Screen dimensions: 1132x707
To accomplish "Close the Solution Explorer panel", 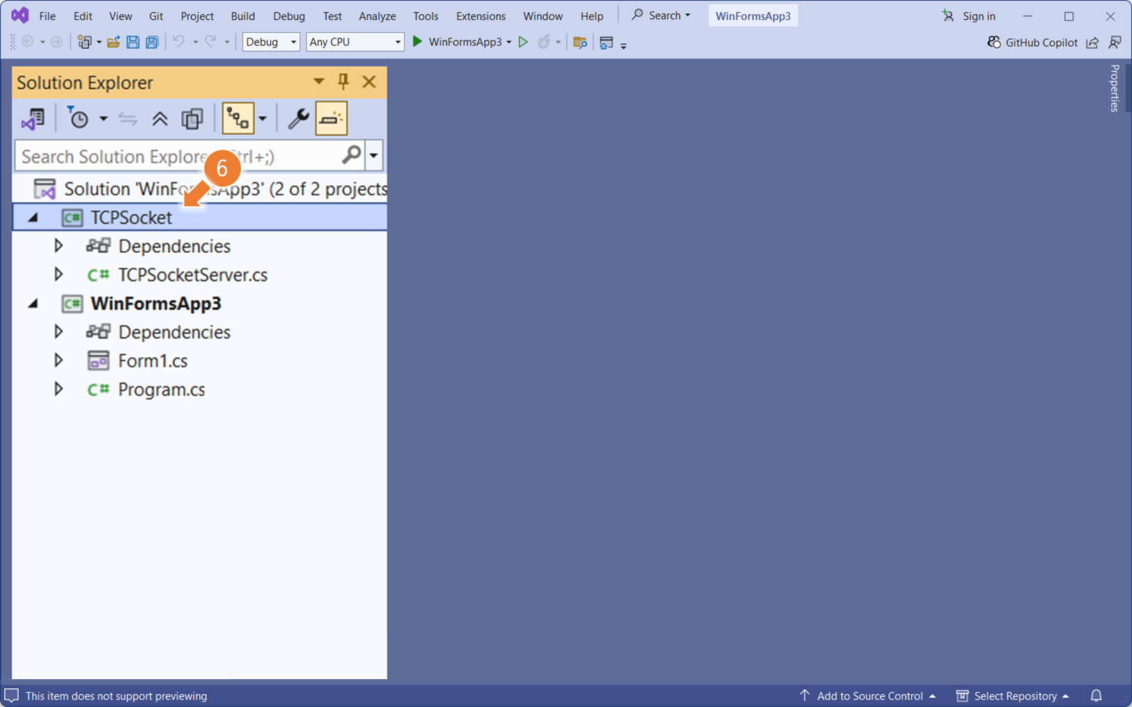I will click(369, 81).
